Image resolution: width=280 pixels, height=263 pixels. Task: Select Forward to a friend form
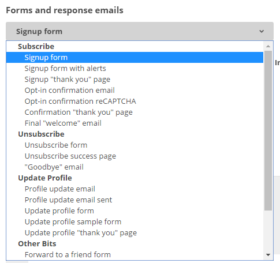click(x=135, y=254)
